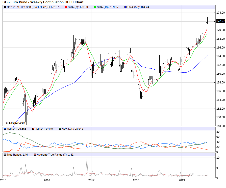This screenshot has height=188, width=226.
Task: Click the blue SMA (50) legend swatch
Action: coord(125,7)
